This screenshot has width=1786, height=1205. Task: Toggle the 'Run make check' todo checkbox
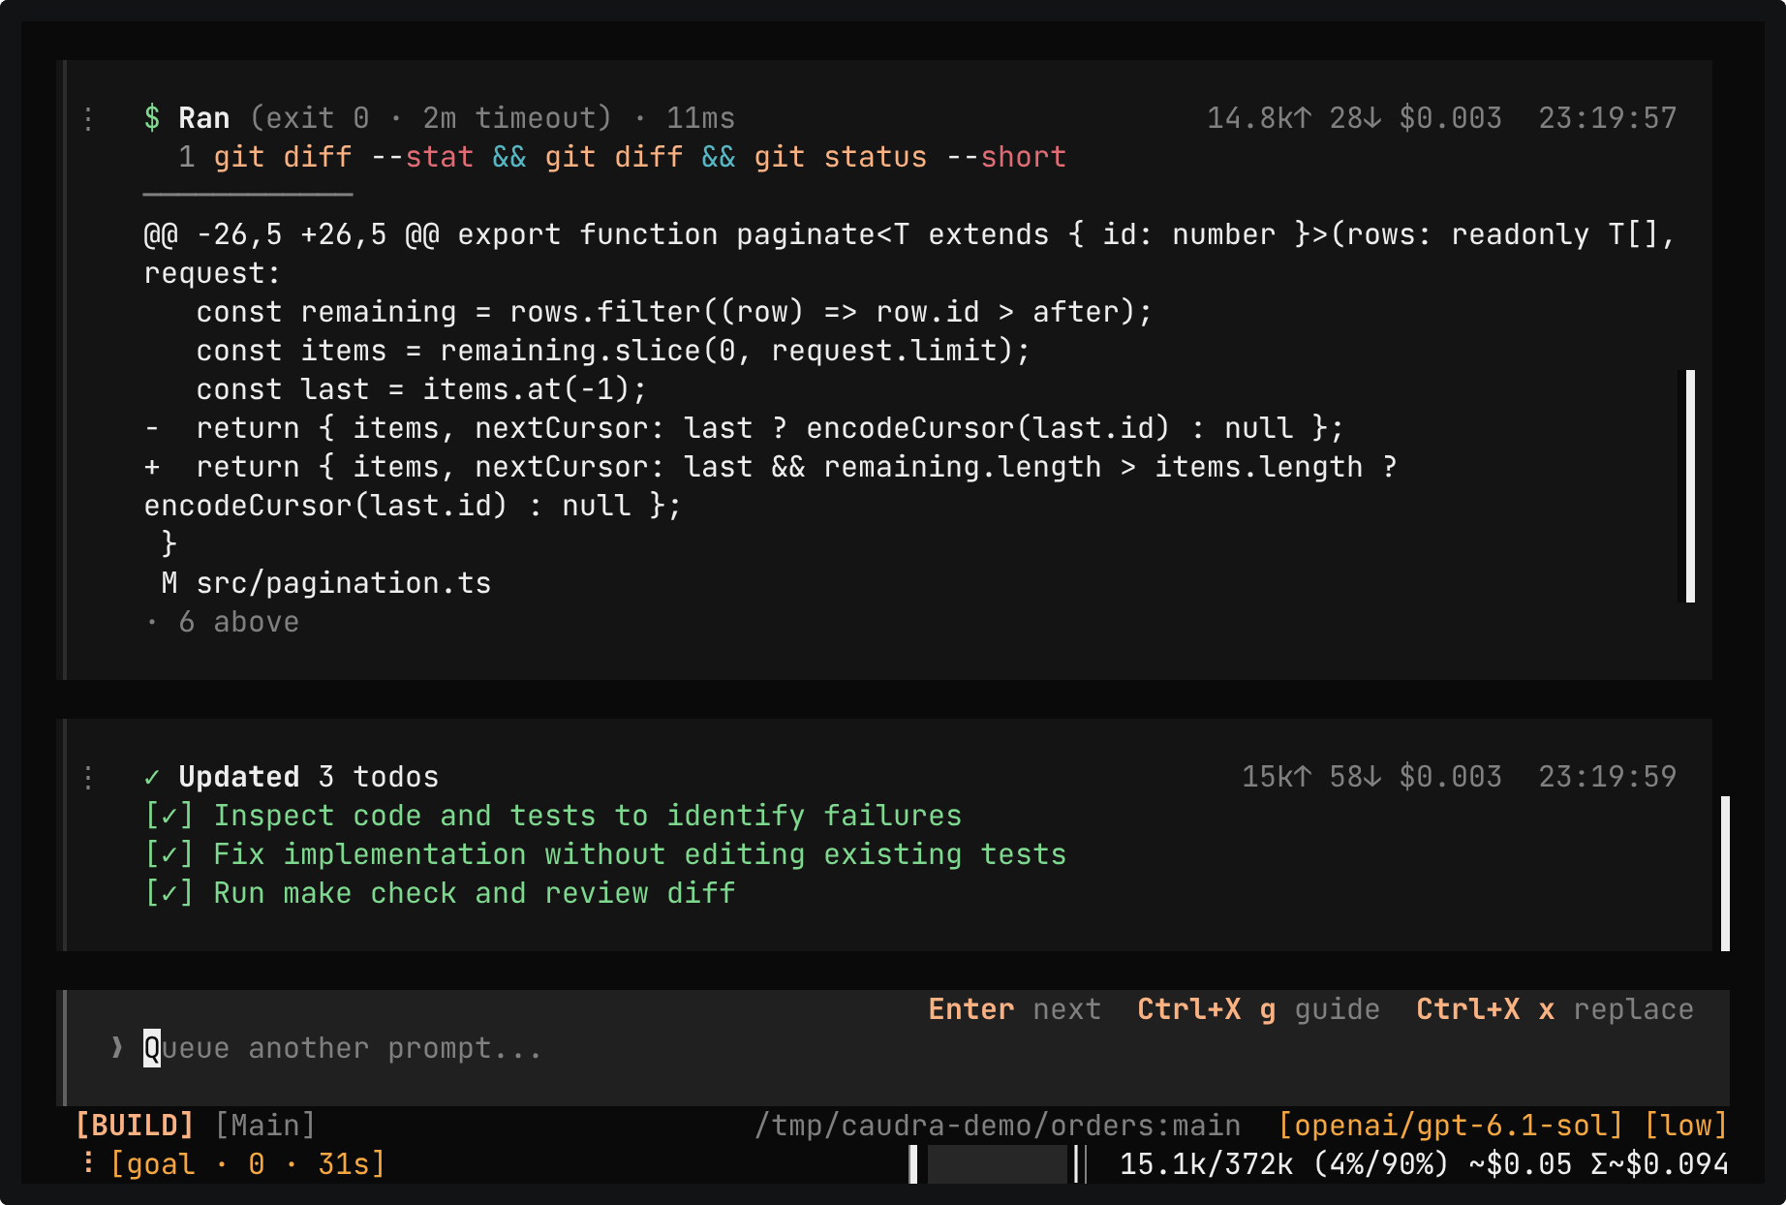[169, 893]
